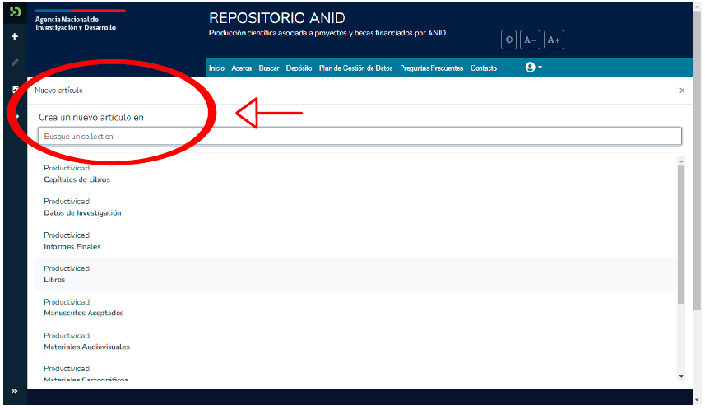Select the Capítulos de Libros collection
705x410 pixels.
(355, 174)
